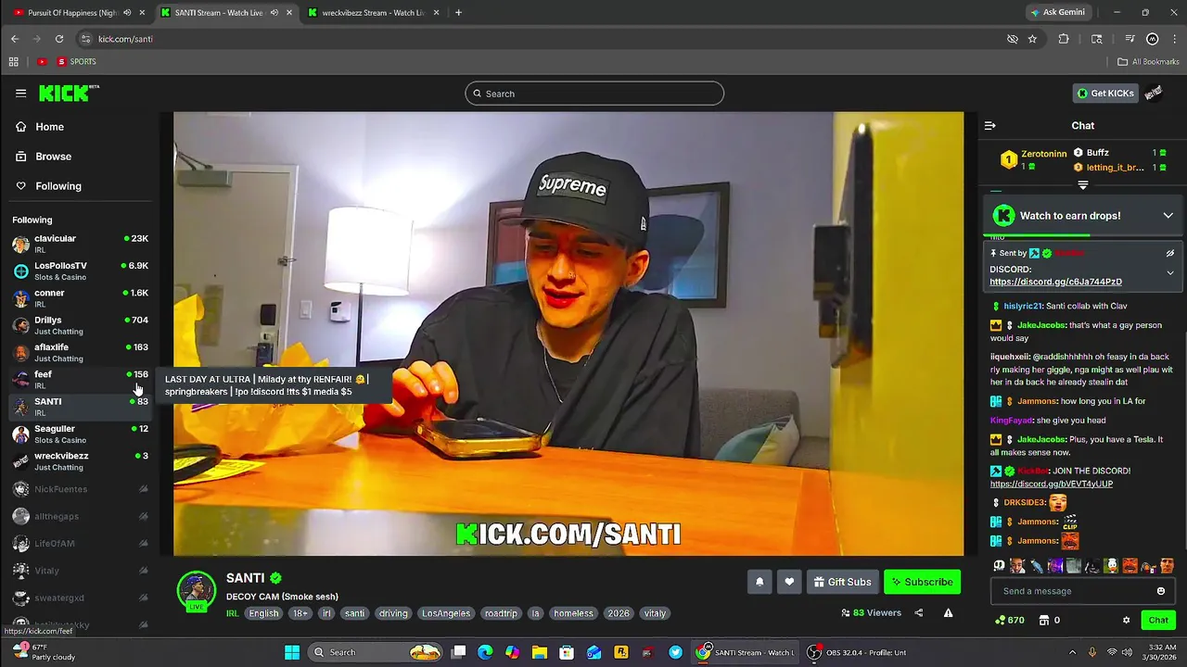Open Rockstar Games launcher from taskbar
The image size is (1187, 667).
click(x=621, y=652)
